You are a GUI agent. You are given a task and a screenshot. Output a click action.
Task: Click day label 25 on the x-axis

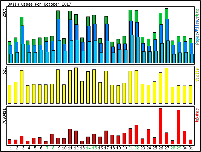tap(155, 148)
